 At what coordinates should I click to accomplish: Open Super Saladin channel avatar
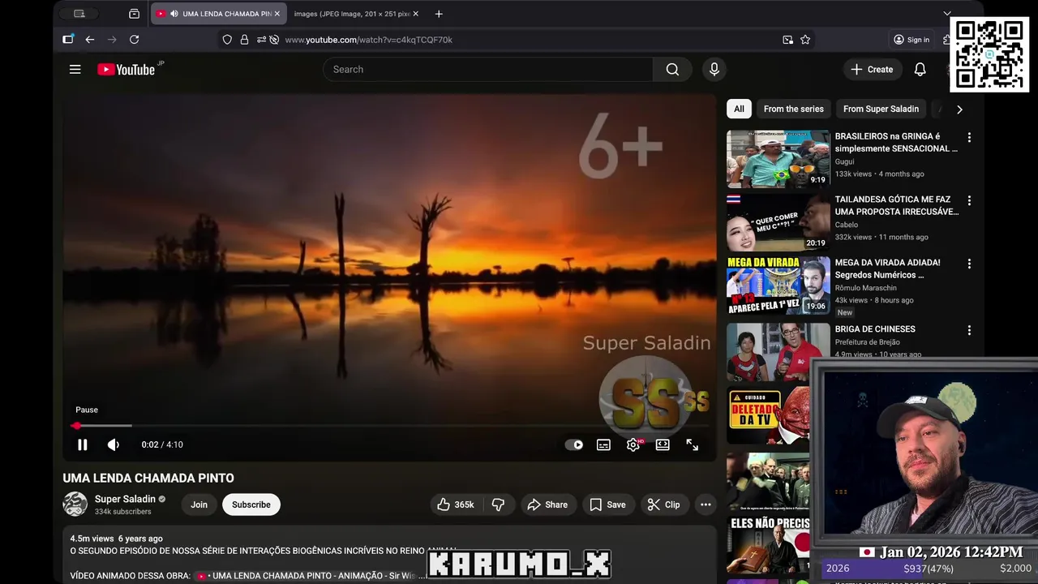pos(75,504)
